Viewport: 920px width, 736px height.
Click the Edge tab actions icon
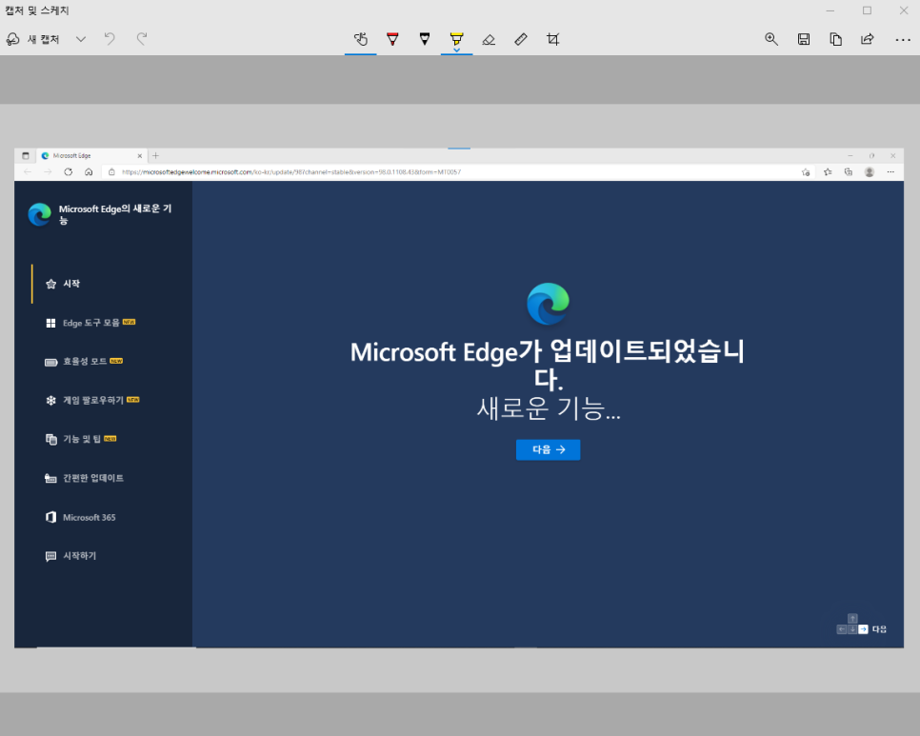pos(25,156)
